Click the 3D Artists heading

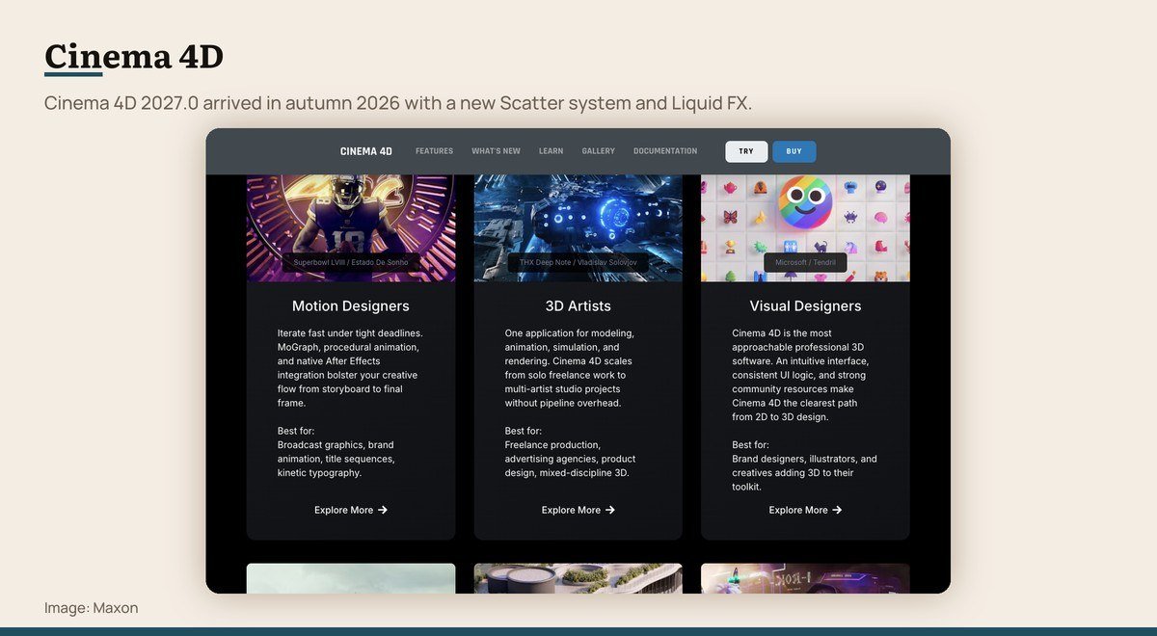point(578,306)
